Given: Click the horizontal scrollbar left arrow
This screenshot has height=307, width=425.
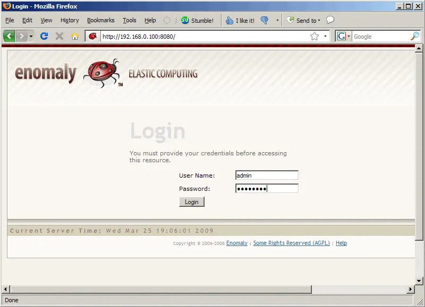Looking at the screenshot, I should pyautogui.click(x=5, y=289).
